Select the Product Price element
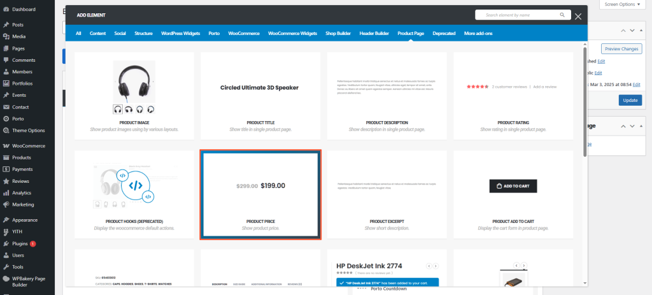The width and height of the screenshot is (652, 295). tap(260, 194)
